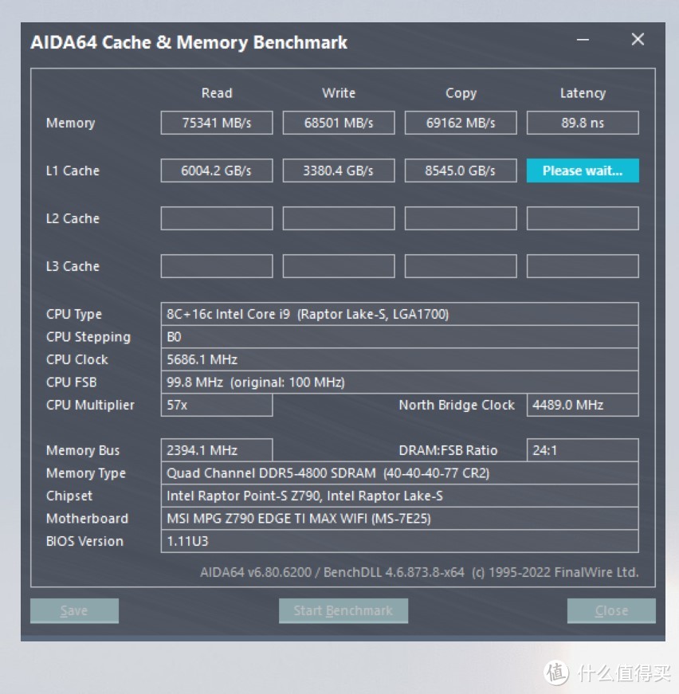Click the North Bridge Clock 4489.0 MHz field
The image size is (679, 694).
tap(583, 405)
